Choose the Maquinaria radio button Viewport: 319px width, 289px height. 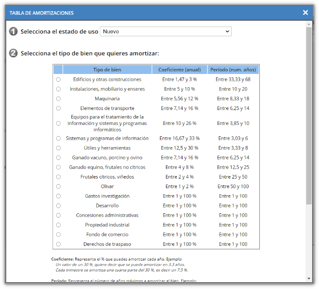pyautogui.click(x=58, y=99)
